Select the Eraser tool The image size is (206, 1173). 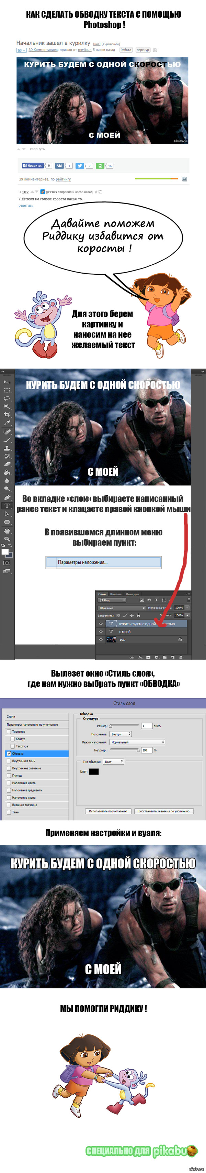click(7, 464)
